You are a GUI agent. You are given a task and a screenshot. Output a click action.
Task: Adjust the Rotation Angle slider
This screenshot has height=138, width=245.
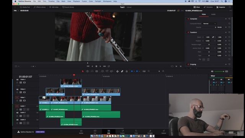tap(209, 44)
